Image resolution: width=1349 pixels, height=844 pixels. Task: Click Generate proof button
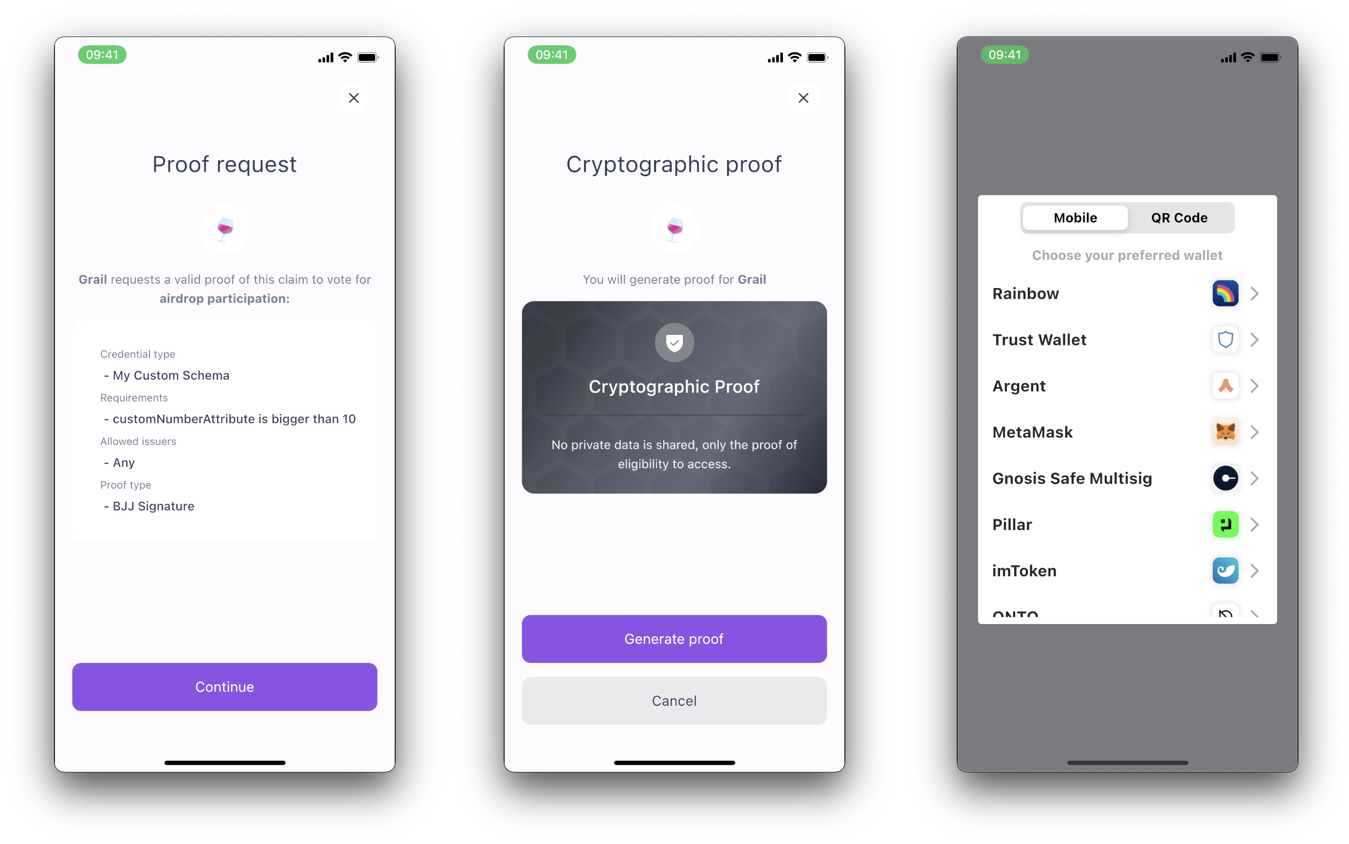(674, 639)
